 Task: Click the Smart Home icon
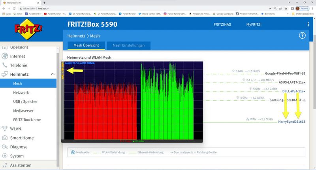pos(5,138)
